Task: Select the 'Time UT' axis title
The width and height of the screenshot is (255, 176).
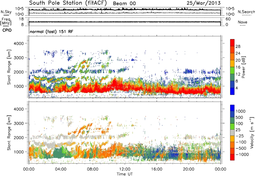Action: coord(125,174)
